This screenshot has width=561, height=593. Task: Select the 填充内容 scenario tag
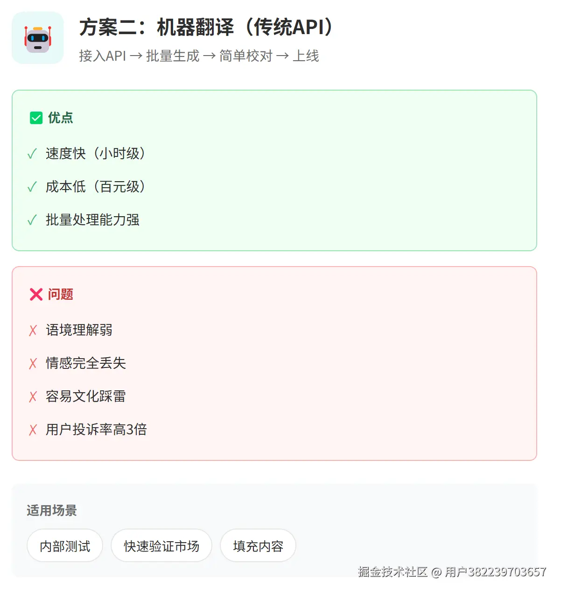point(258,546)
